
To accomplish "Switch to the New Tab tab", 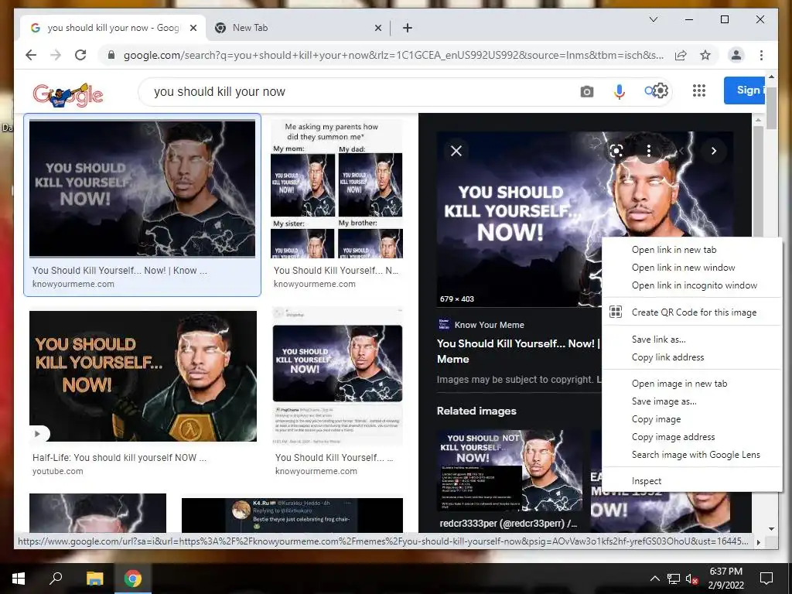I will (298, 28).
